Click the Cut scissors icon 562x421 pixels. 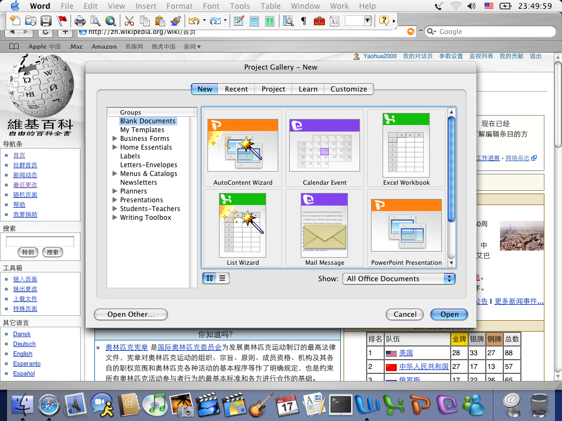point(129,21)
